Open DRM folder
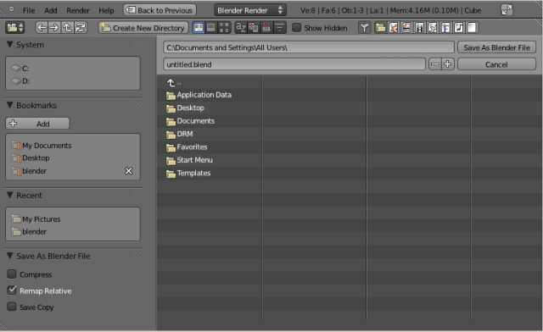This screenshot has height=332, width=543. point(179,134)
